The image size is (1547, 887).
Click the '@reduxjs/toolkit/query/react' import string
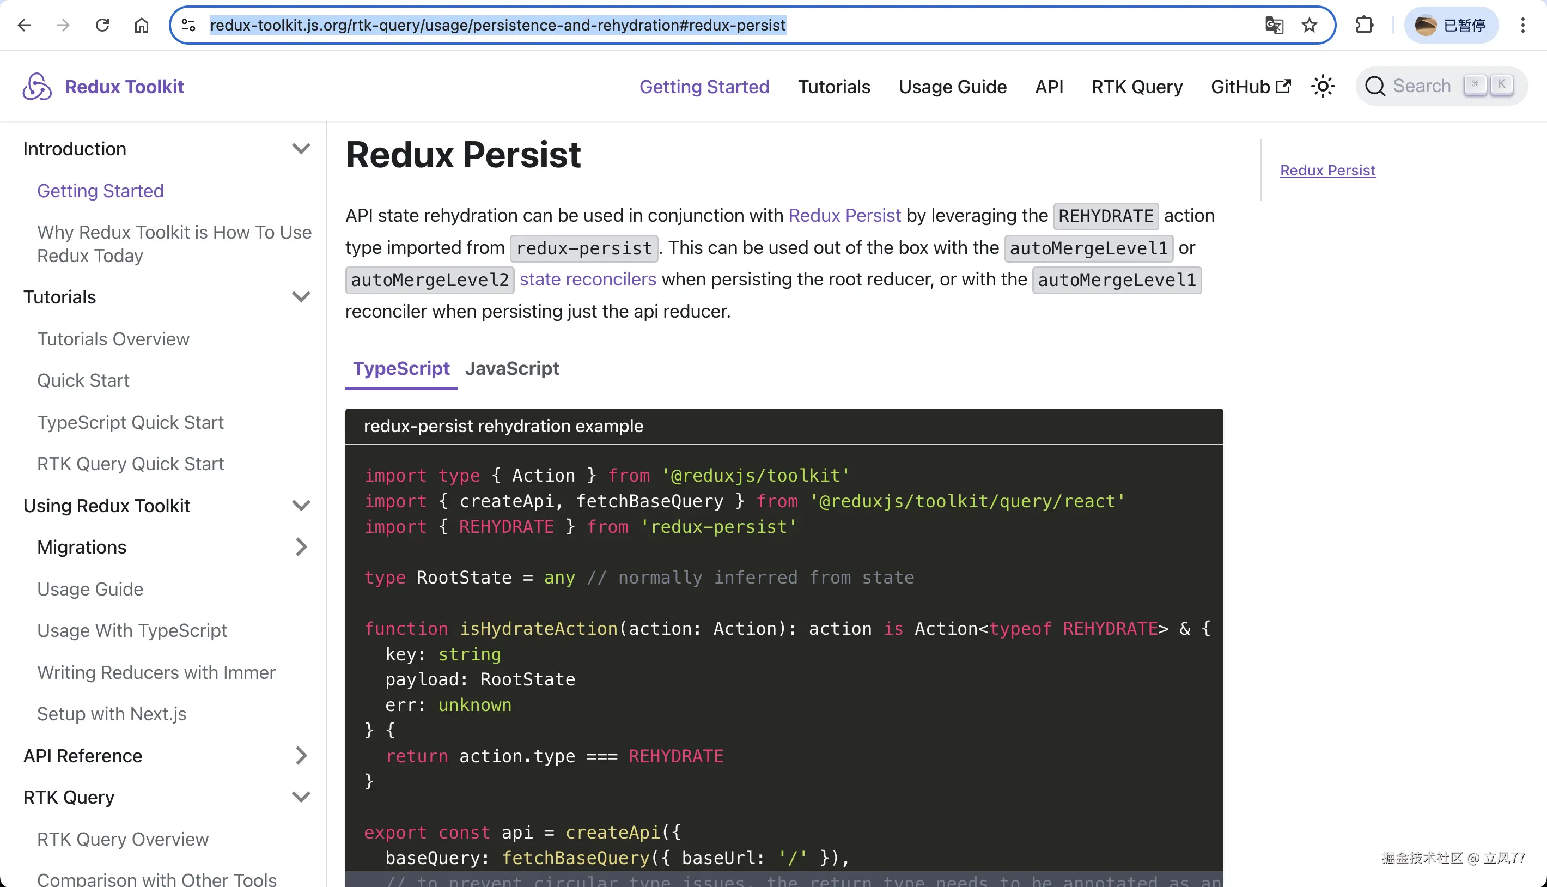(967, 501)
